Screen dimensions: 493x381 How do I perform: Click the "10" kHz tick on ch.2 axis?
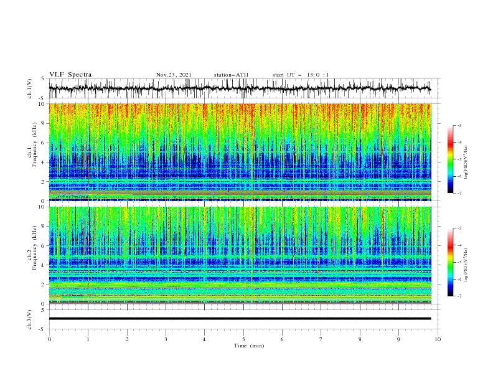pyautogui.click(x=42, y=207)
